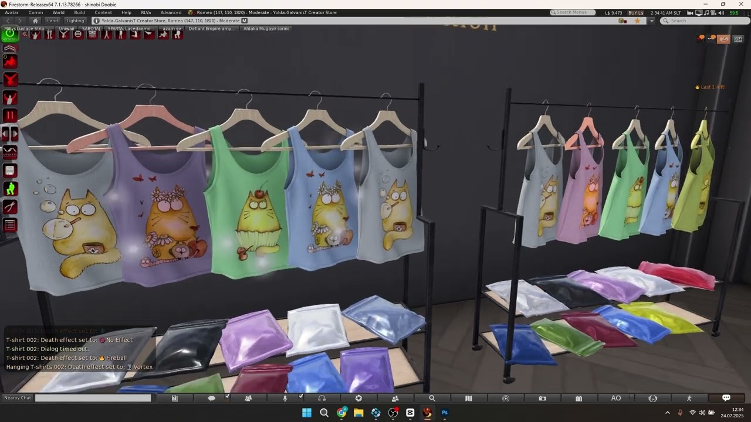Open the RLVa menu
Viewport: 751px width, 422px height.
[146, 12]
